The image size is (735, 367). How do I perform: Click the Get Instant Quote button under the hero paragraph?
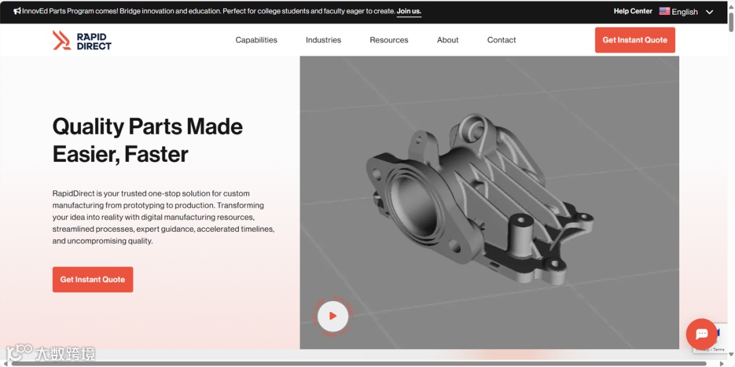pos(93,279)
